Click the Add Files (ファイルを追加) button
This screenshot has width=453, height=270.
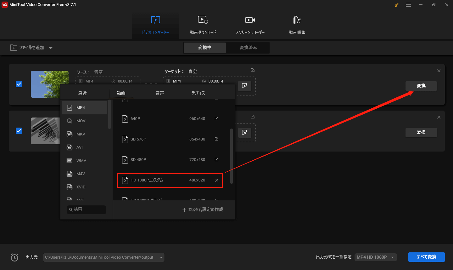pos(27,48)
